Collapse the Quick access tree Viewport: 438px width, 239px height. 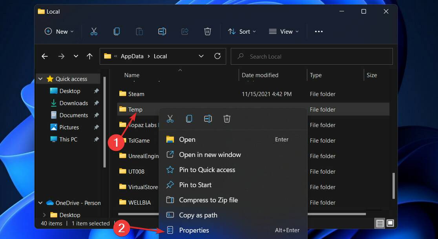(40, 79)
